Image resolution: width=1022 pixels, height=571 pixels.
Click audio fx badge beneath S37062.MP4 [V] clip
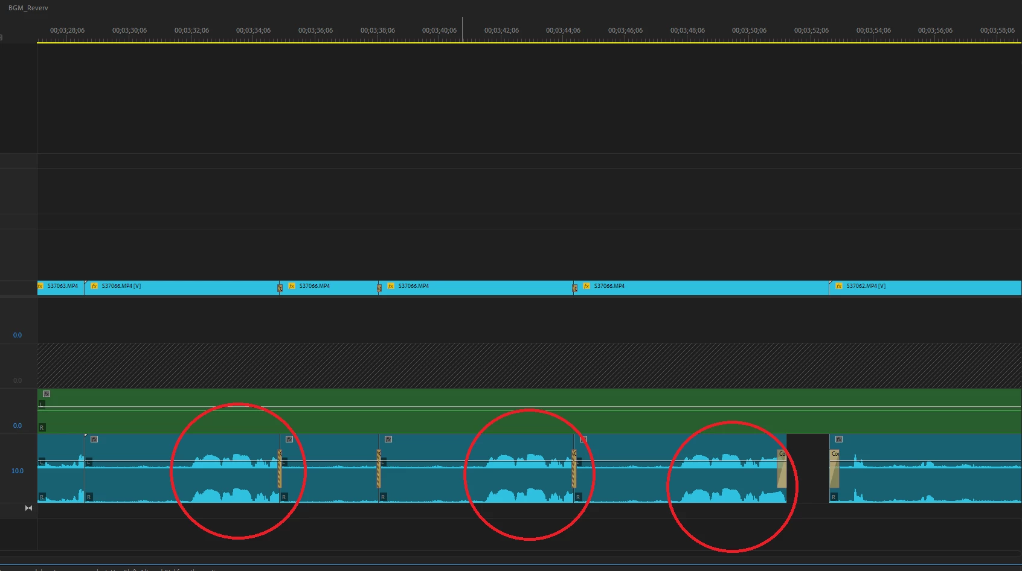pos(839,439)
